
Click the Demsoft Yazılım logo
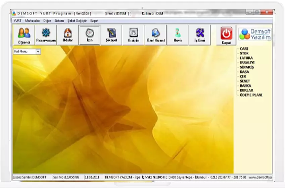click(x=255, y=34)
